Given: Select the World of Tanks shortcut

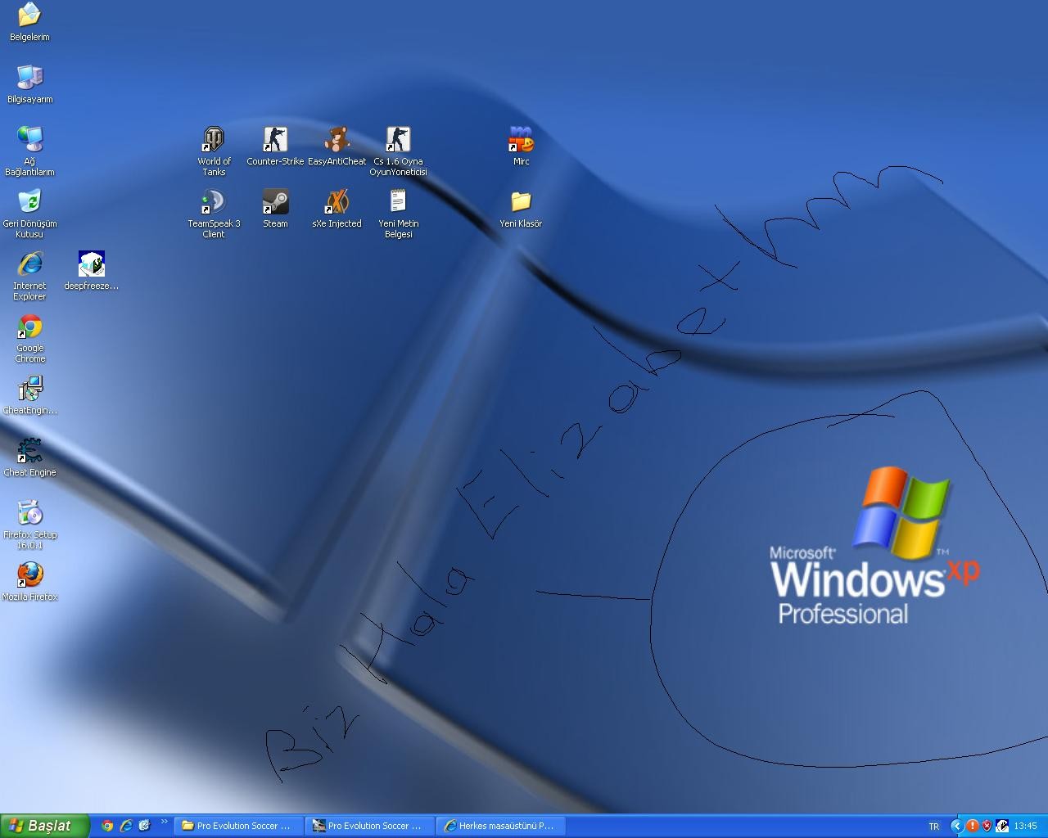Looking at the screenshot, I should click(214, 139).
